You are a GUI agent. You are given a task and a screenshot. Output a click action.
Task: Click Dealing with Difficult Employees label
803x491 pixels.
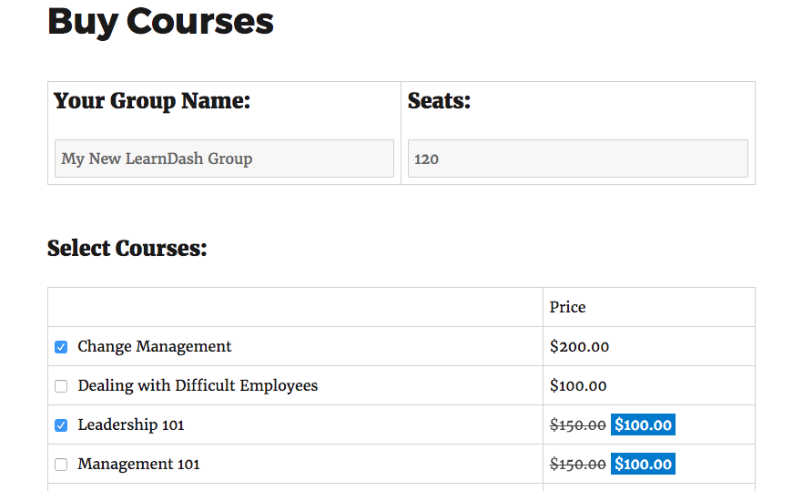point(198,385)
